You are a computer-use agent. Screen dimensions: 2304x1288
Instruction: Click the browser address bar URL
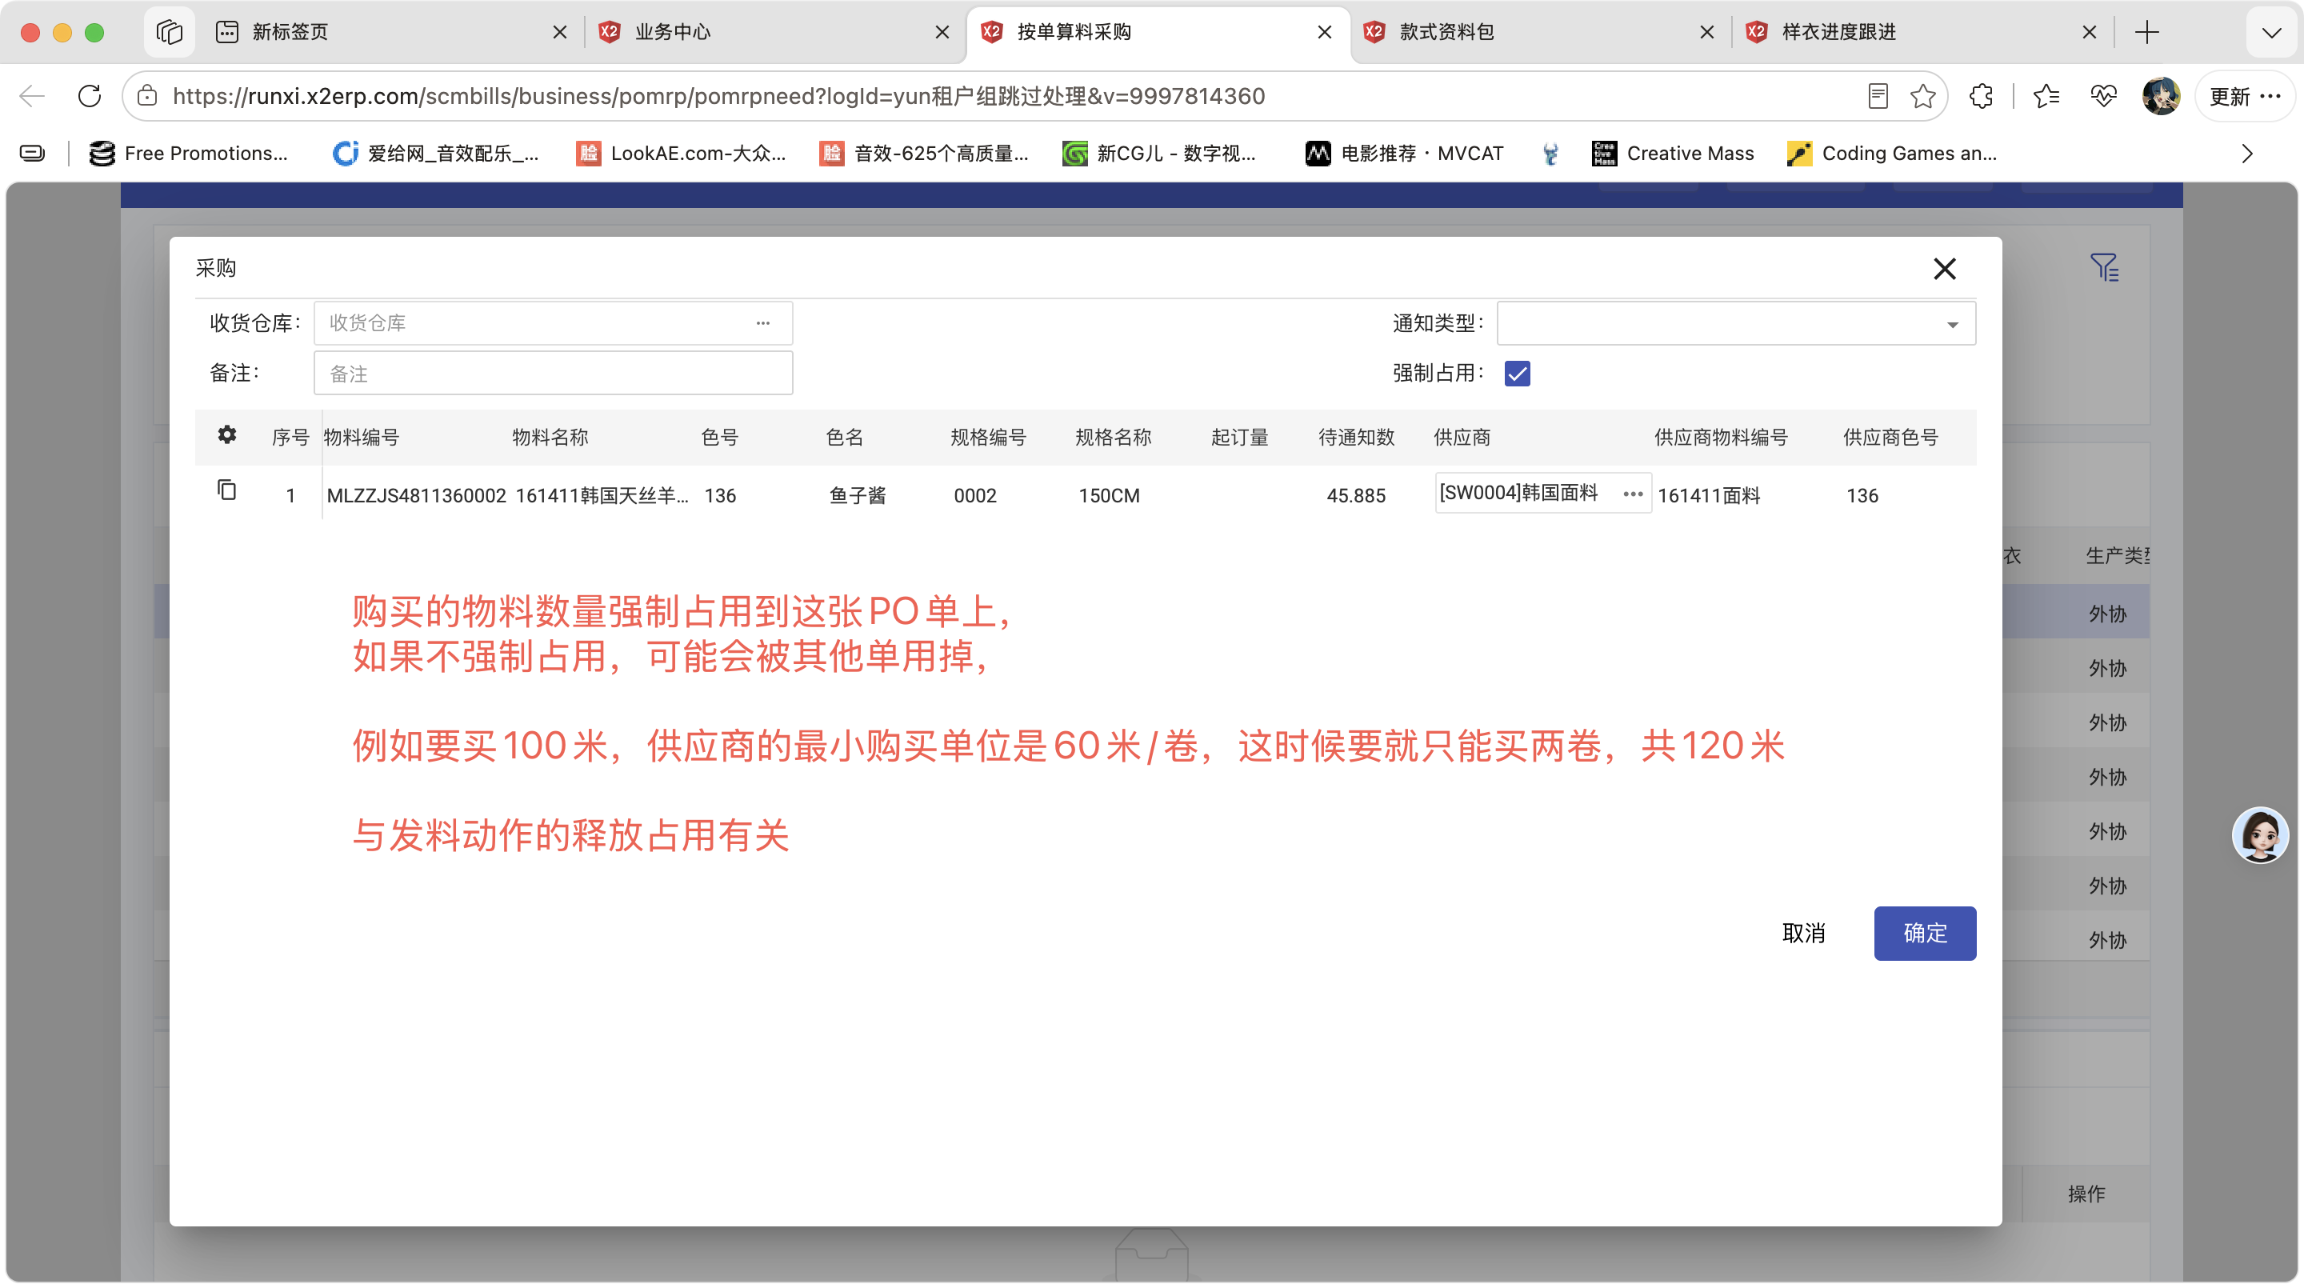click(718, 96)
